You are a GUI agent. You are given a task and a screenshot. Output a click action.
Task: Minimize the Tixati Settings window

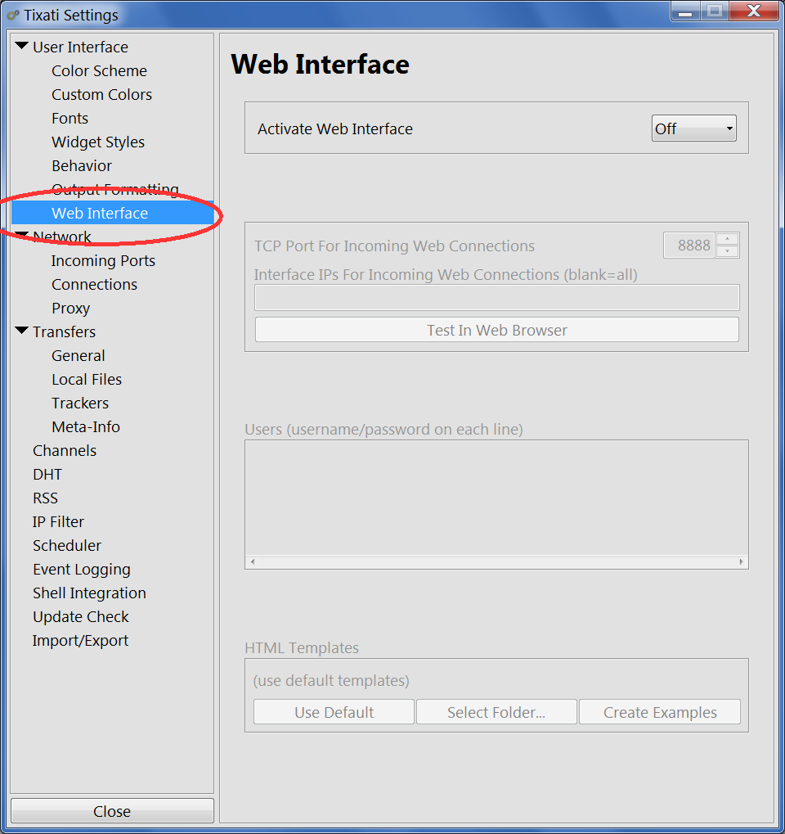coord(685,11)
